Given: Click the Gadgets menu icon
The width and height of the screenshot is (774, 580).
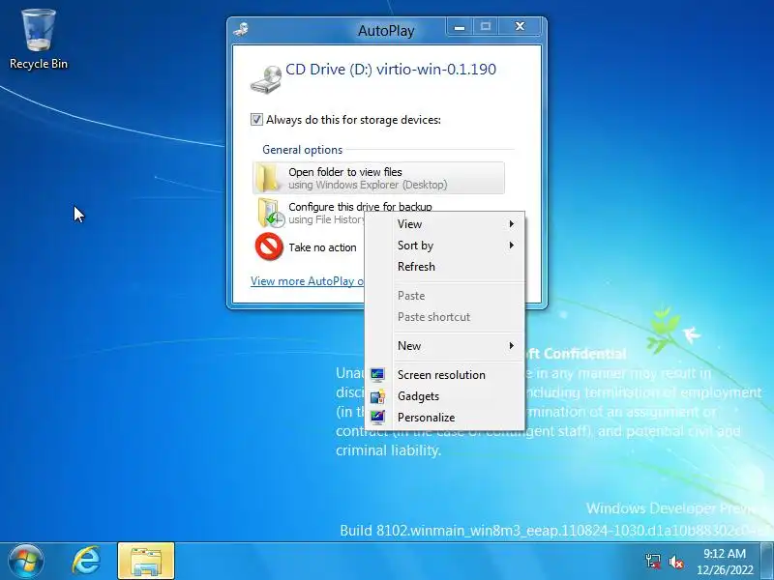Looking at the screenshot, I should point(377,396).
